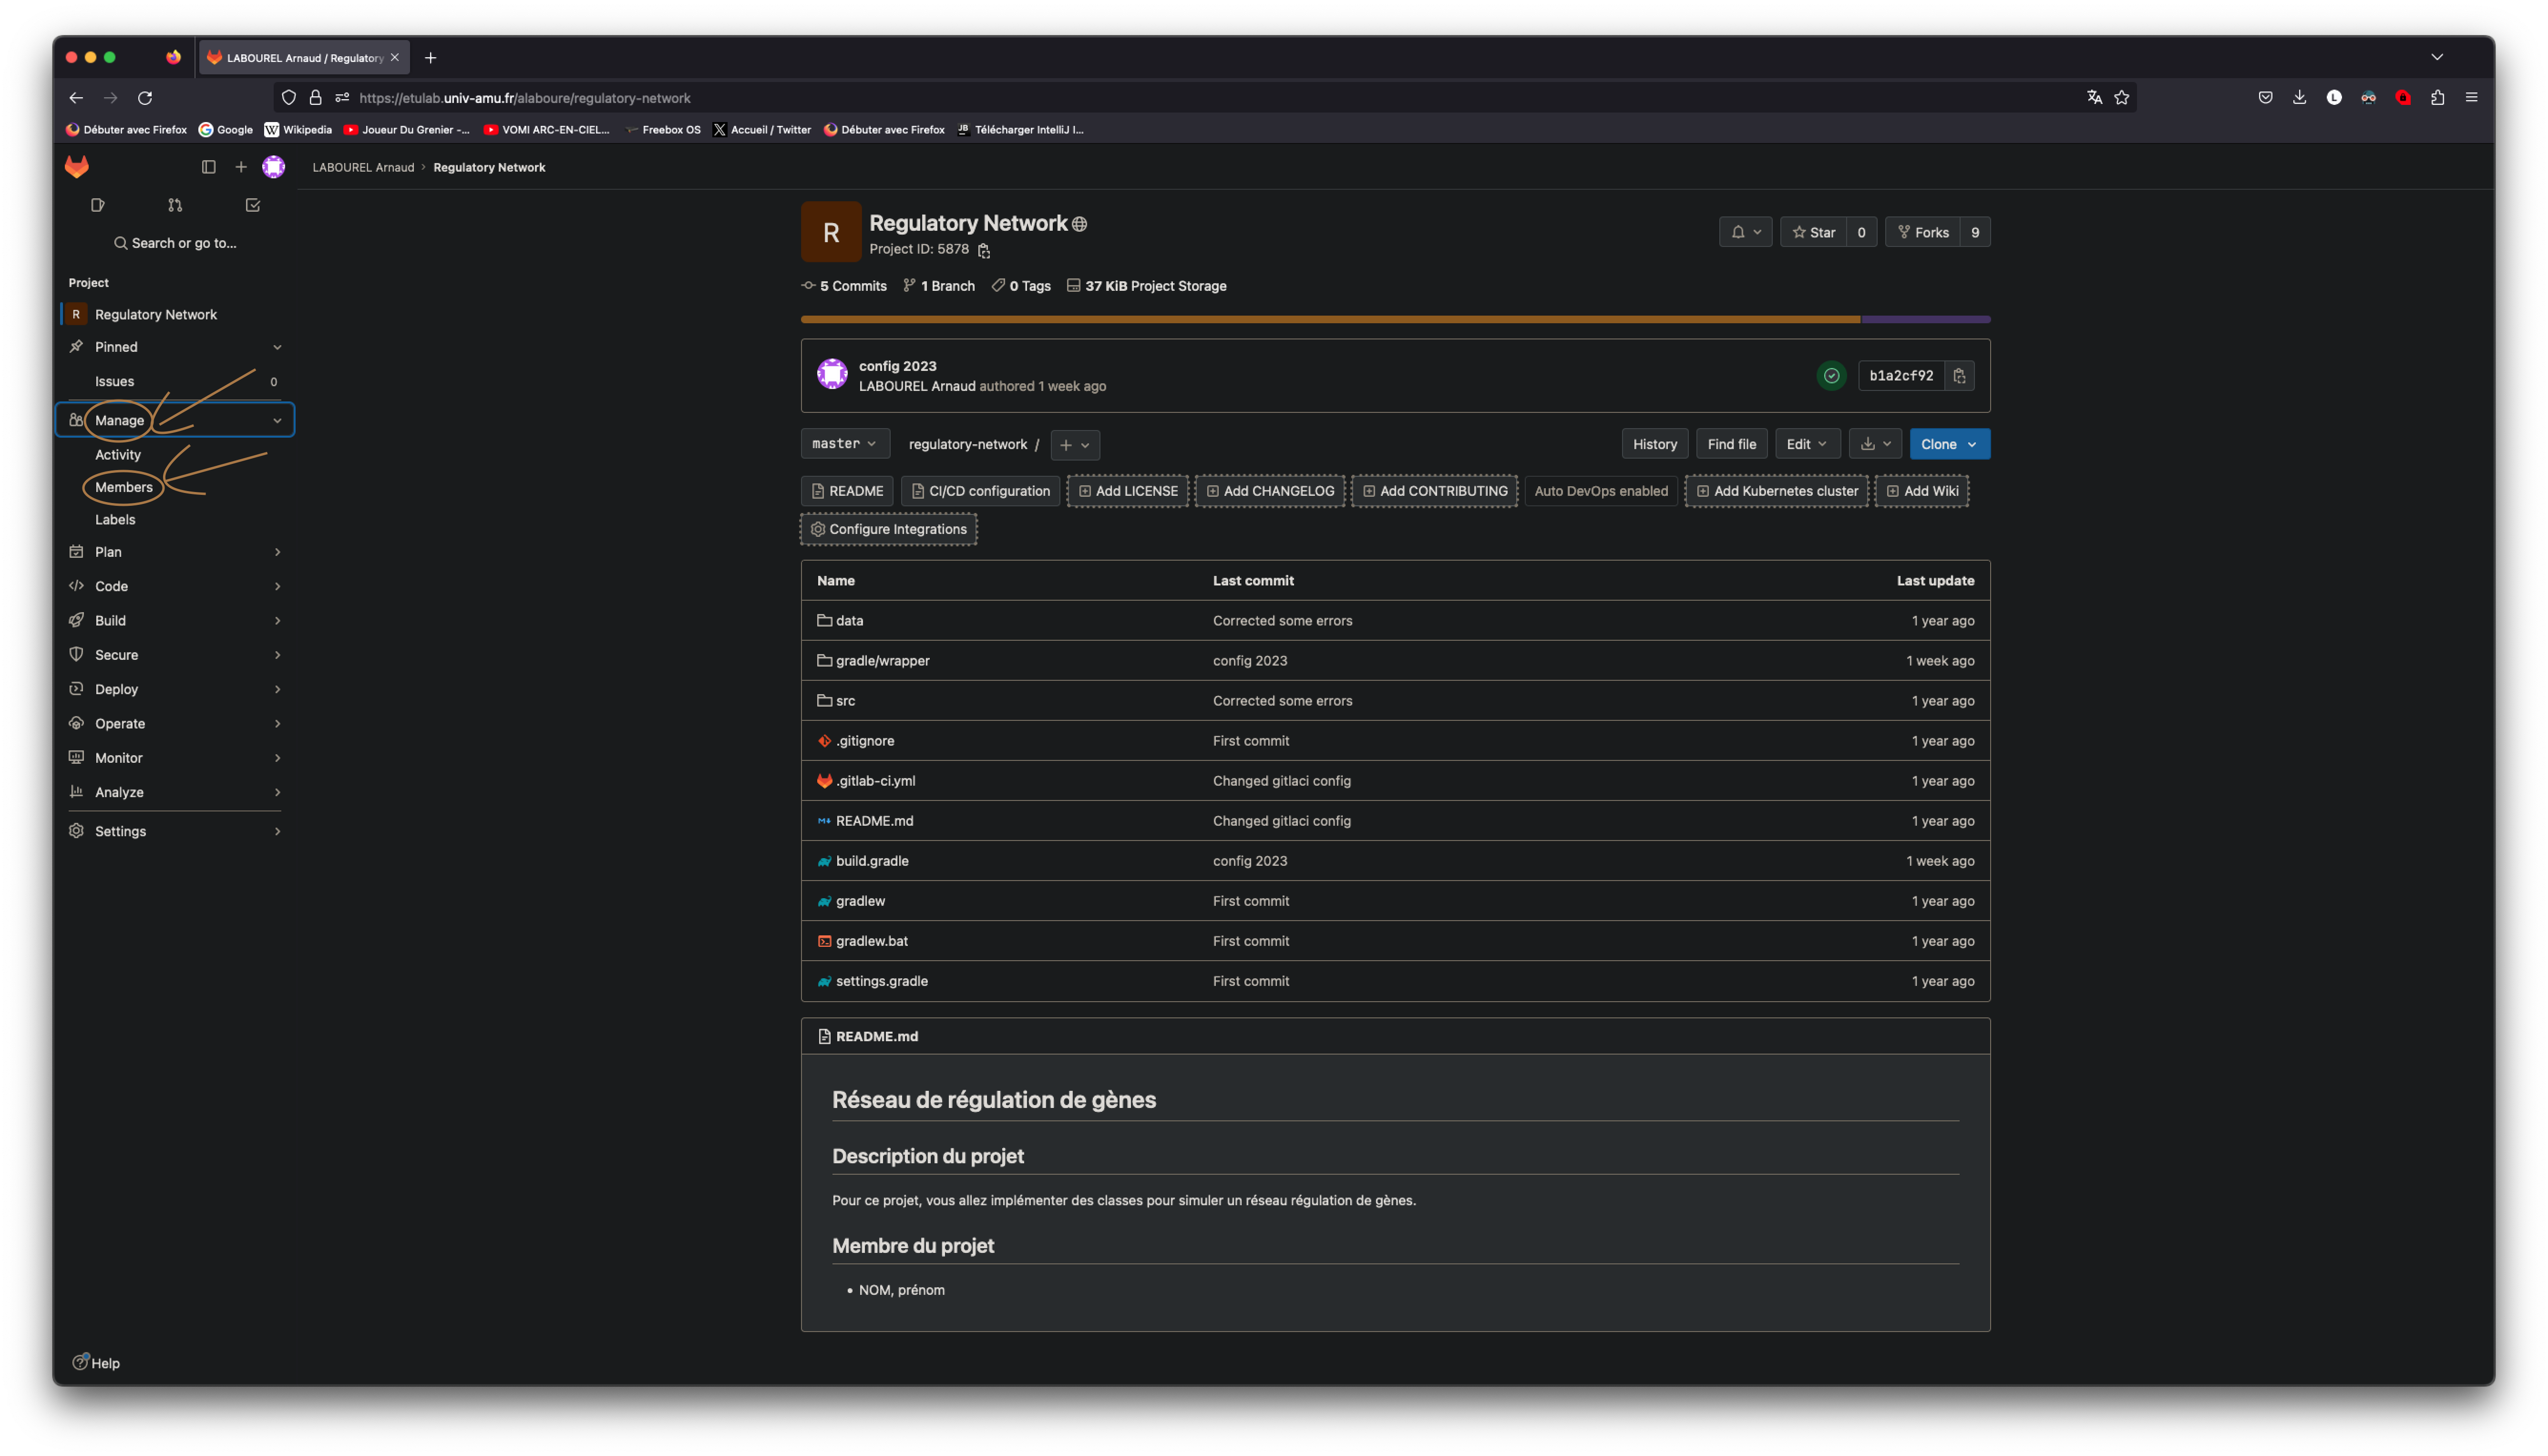Image resolution: width=2548 pixels, height=1456 pixels.
Task: Open Labels under Manage
Action: coord(115,519)
